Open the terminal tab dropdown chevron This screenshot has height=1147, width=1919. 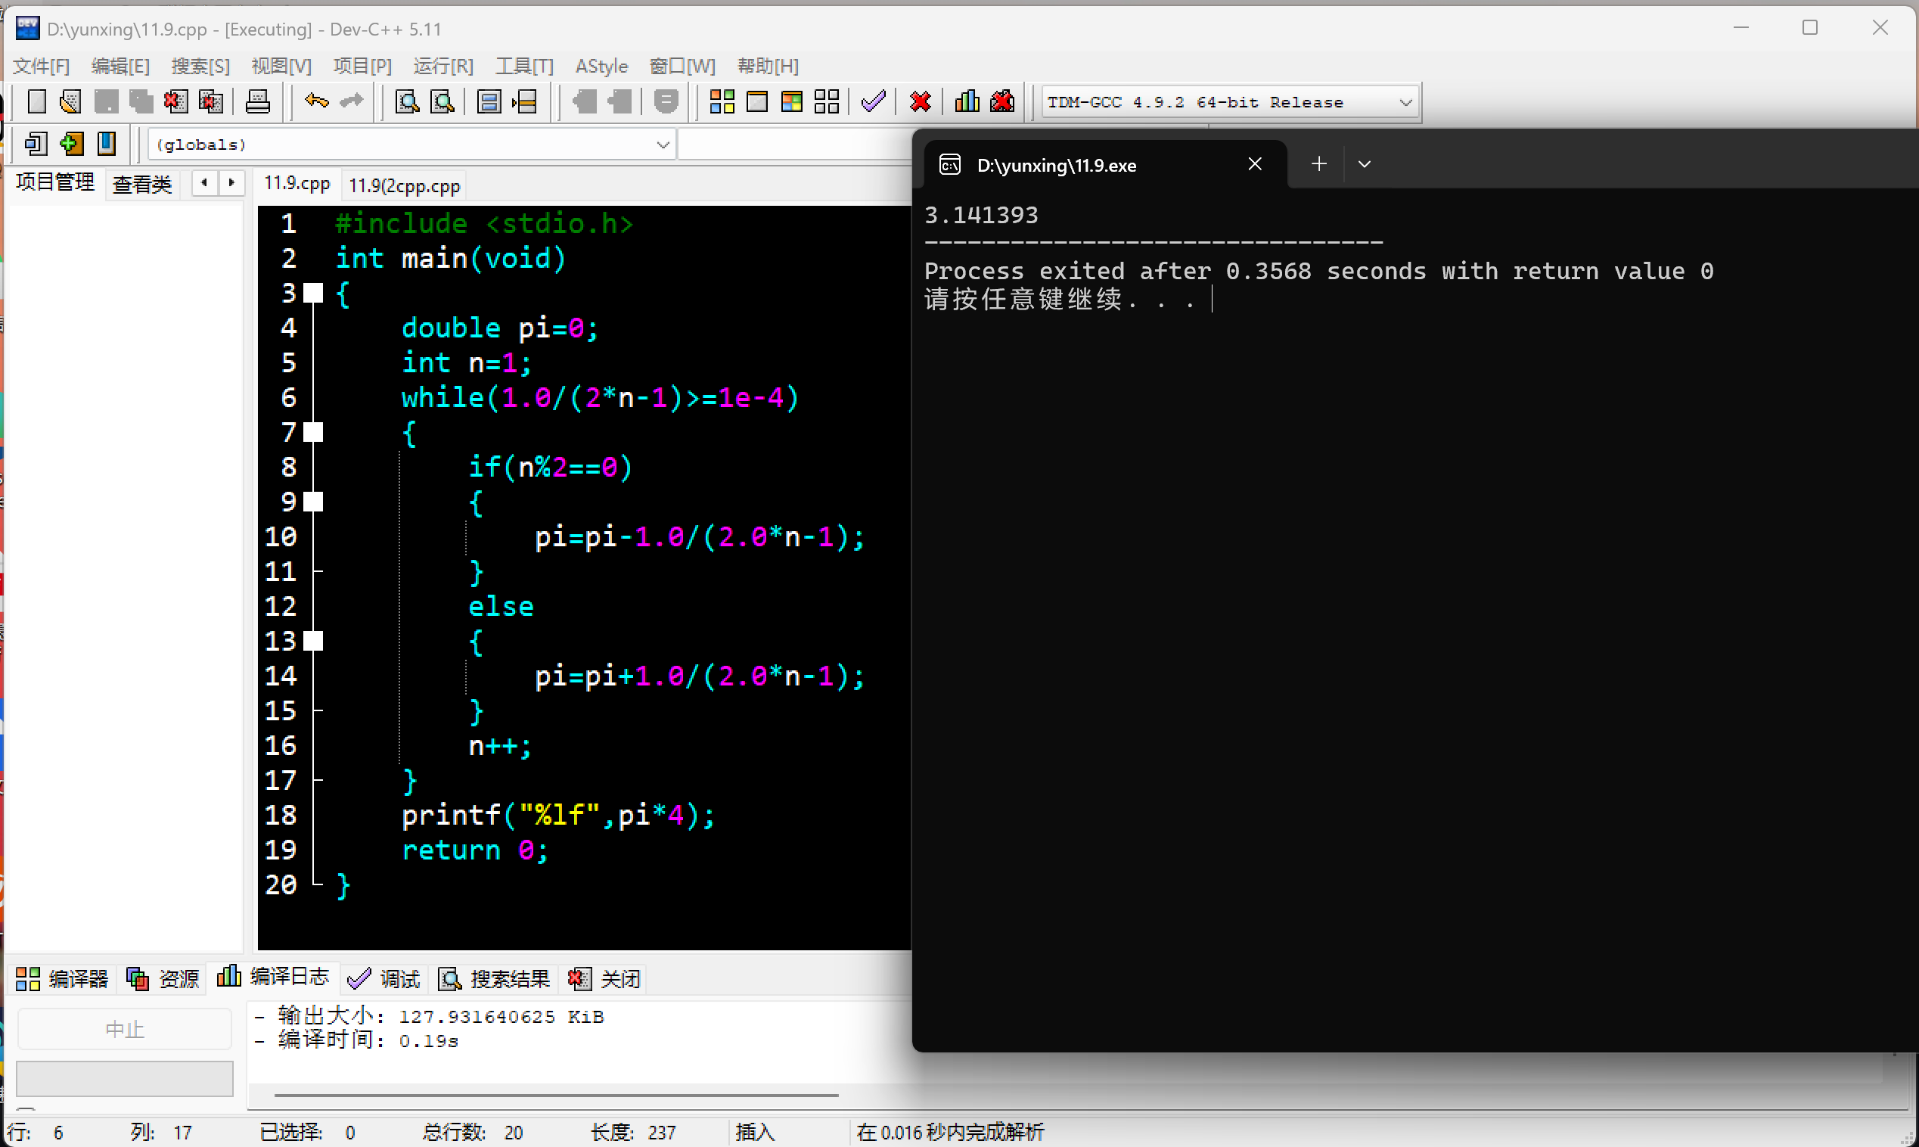pos(1365,164)
